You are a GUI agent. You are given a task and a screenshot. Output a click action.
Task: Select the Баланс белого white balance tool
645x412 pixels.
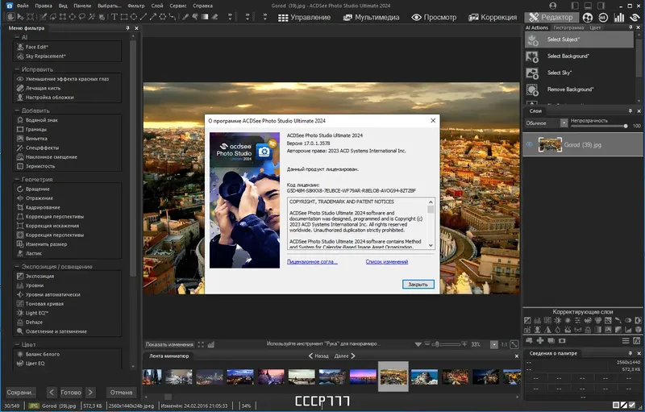click(x=42, y=354)
